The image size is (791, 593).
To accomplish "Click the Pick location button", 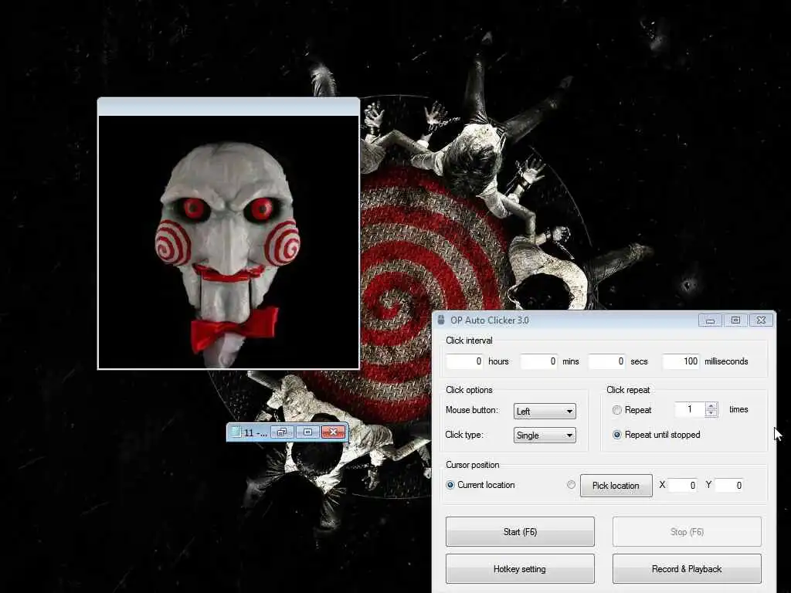I will 616,486.
